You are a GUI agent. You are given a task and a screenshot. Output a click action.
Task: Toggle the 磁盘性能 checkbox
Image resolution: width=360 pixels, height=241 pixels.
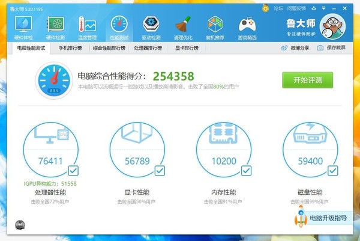332,171
